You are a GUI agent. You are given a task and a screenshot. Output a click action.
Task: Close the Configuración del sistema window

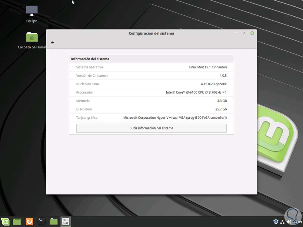tap(252, 33)
